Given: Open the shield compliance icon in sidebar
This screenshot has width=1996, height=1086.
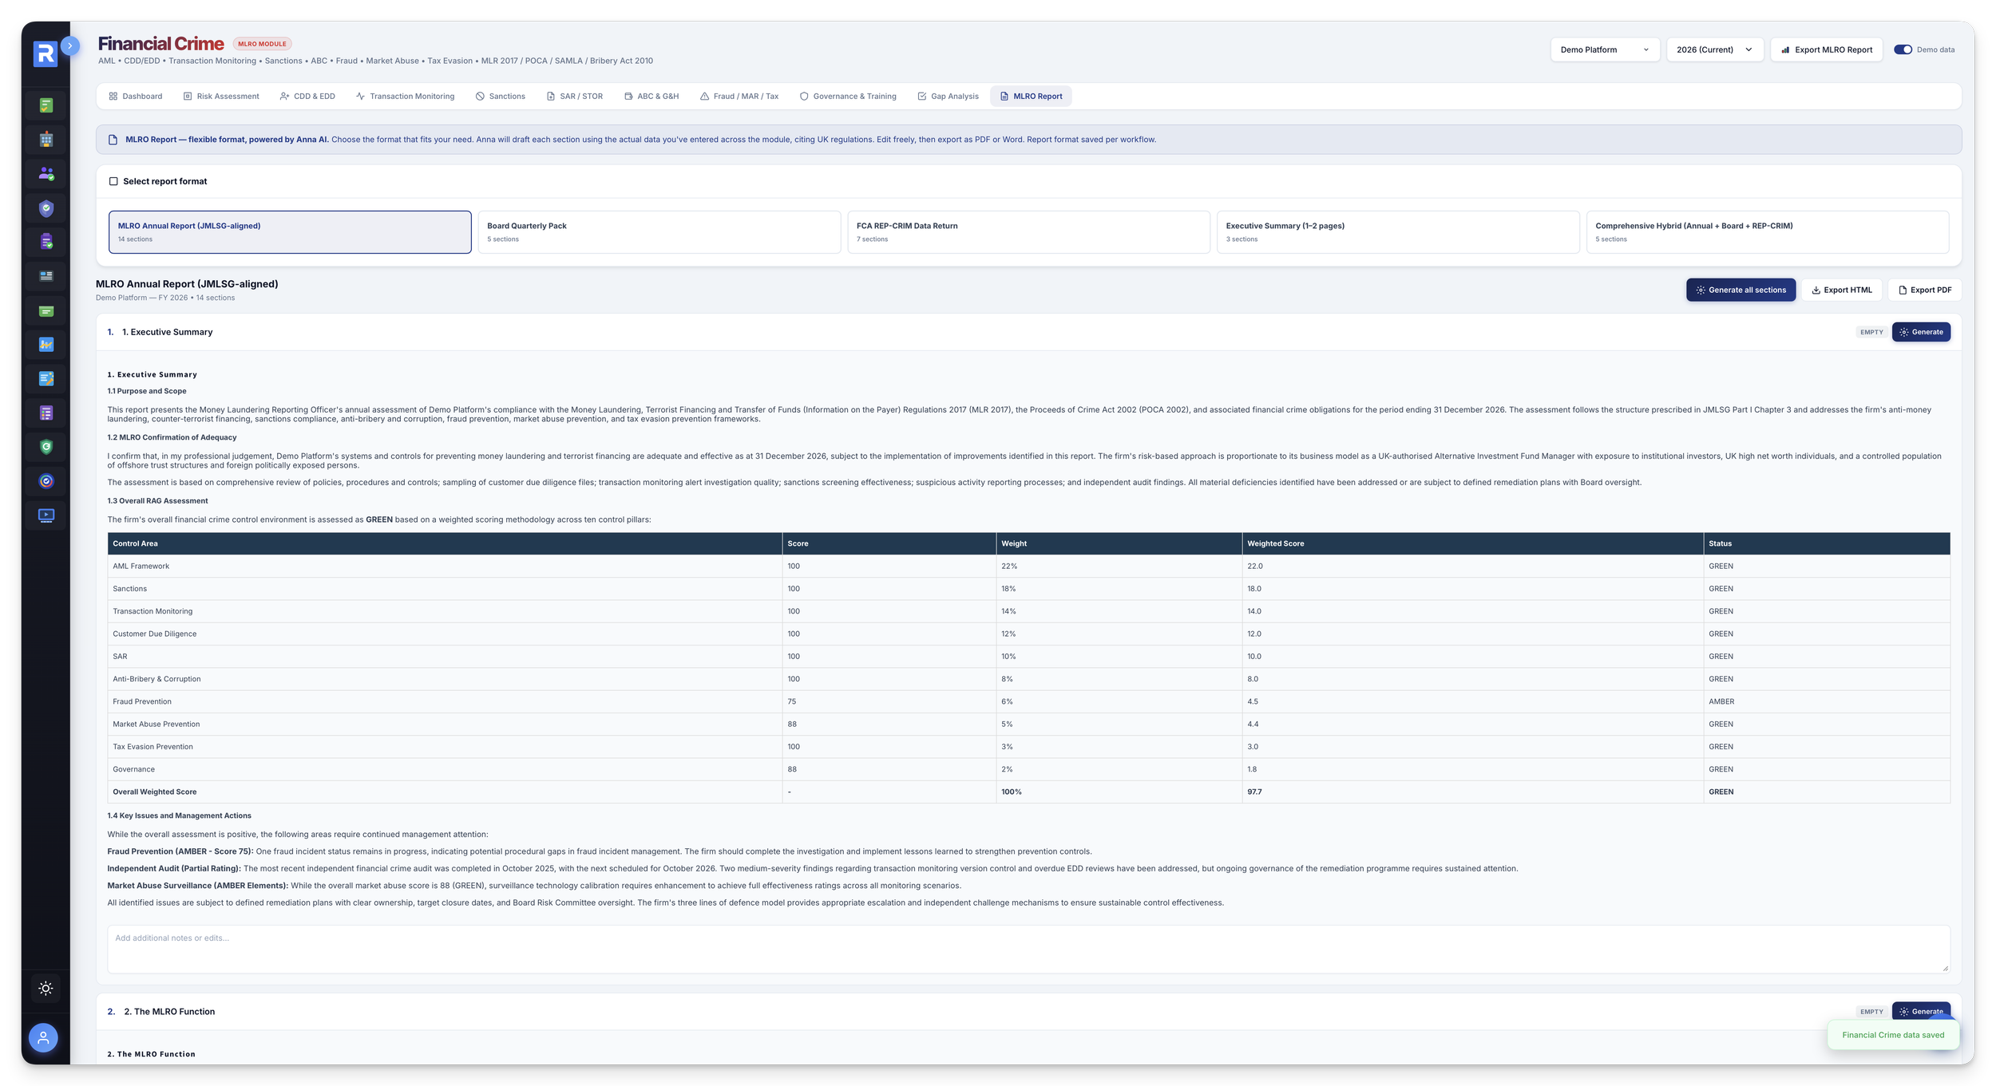Looking at the screenshot, I should click(46, 208).
